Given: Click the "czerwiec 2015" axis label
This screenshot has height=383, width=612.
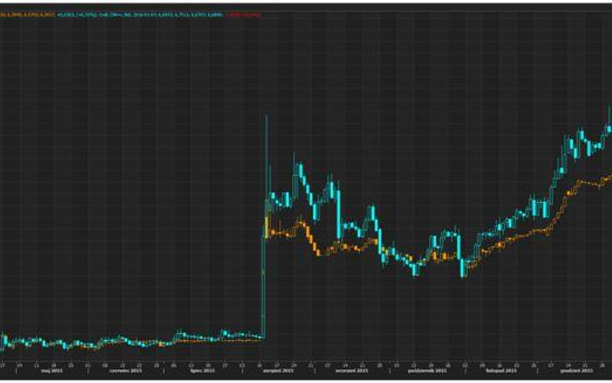Looking at the screenshot, I should click(x=125, y=371).
